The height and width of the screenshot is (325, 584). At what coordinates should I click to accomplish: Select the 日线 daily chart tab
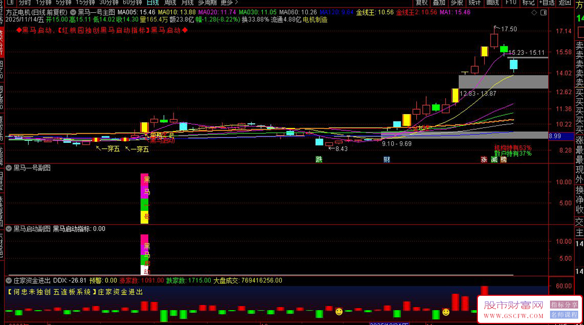[153, 3]
